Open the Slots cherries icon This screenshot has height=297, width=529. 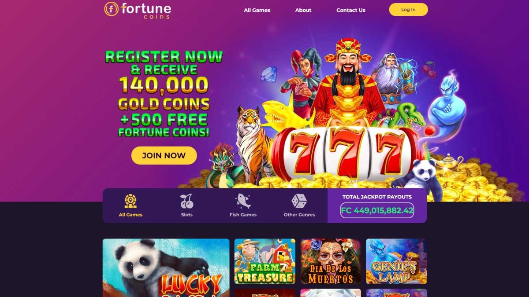click(186, 201)
